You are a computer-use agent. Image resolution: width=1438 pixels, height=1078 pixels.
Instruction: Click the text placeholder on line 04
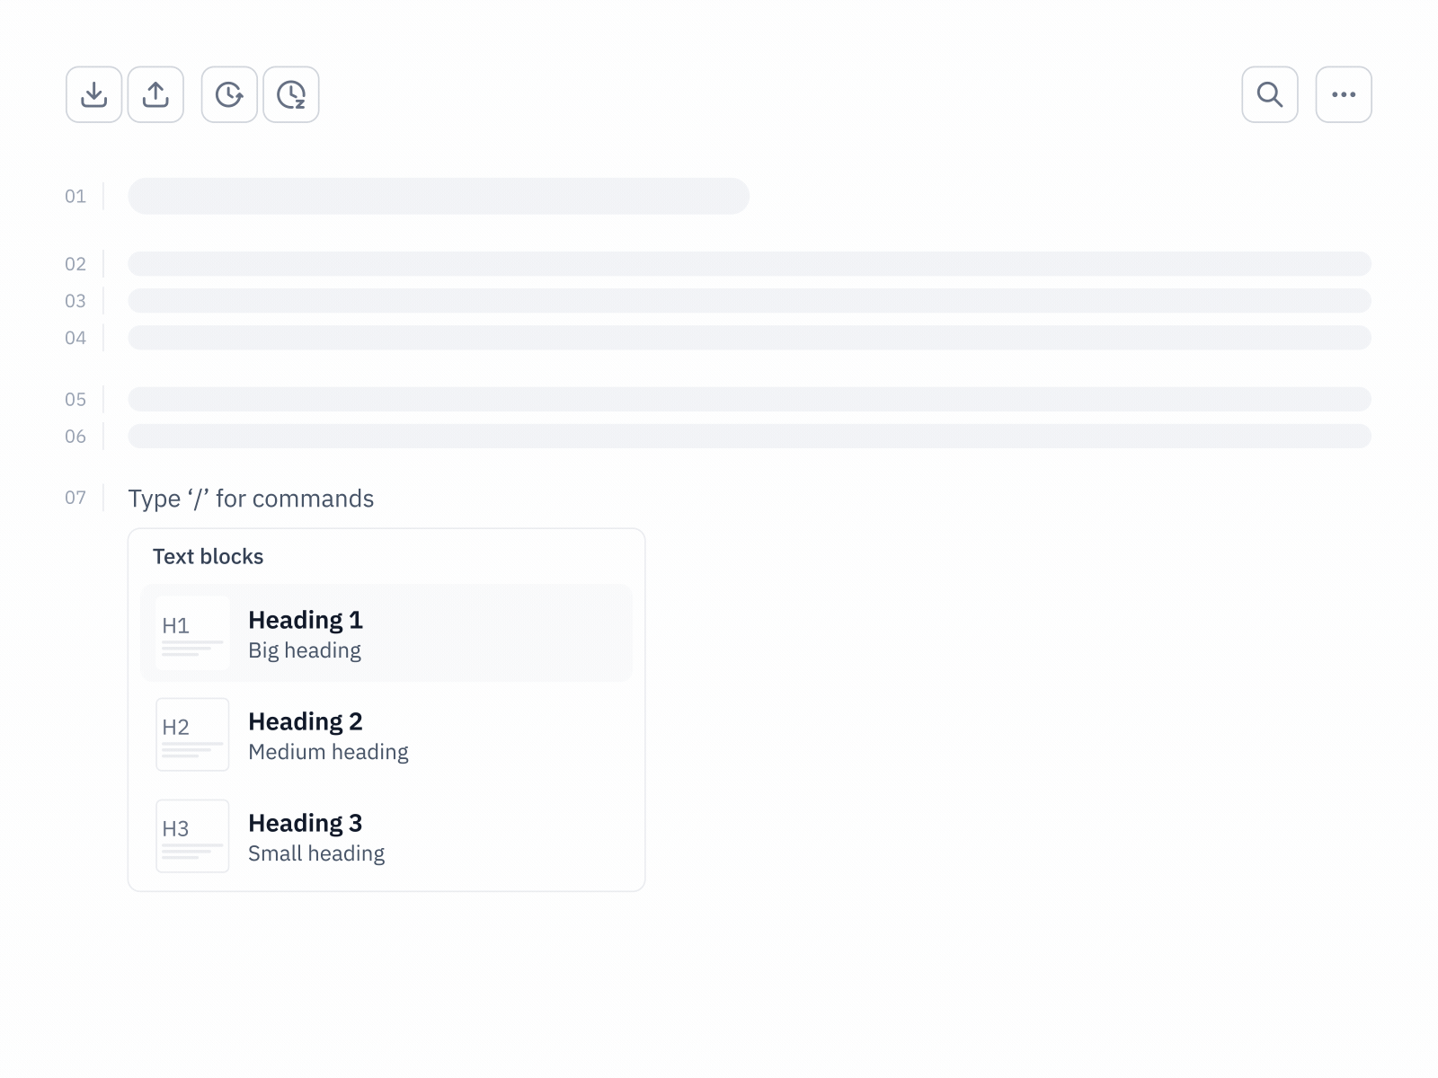coord(749,338)
